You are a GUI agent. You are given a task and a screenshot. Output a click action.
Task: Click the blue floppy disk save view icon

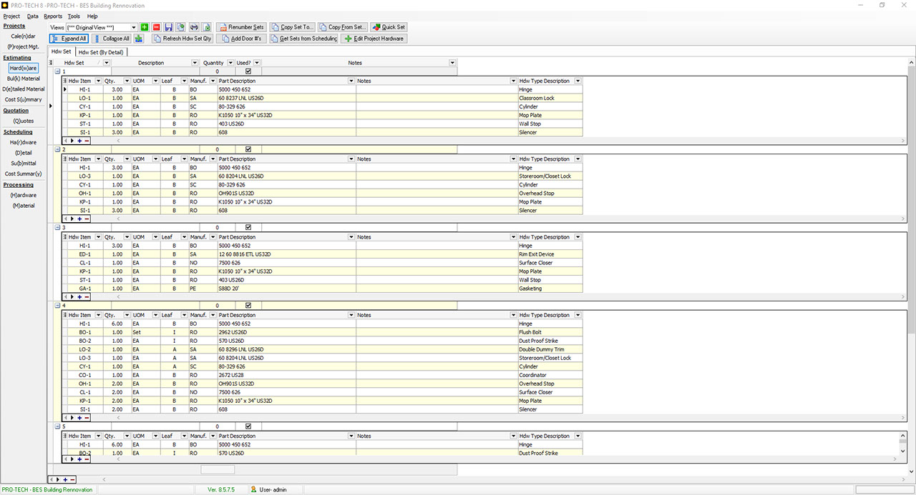(x=168, y=27)
